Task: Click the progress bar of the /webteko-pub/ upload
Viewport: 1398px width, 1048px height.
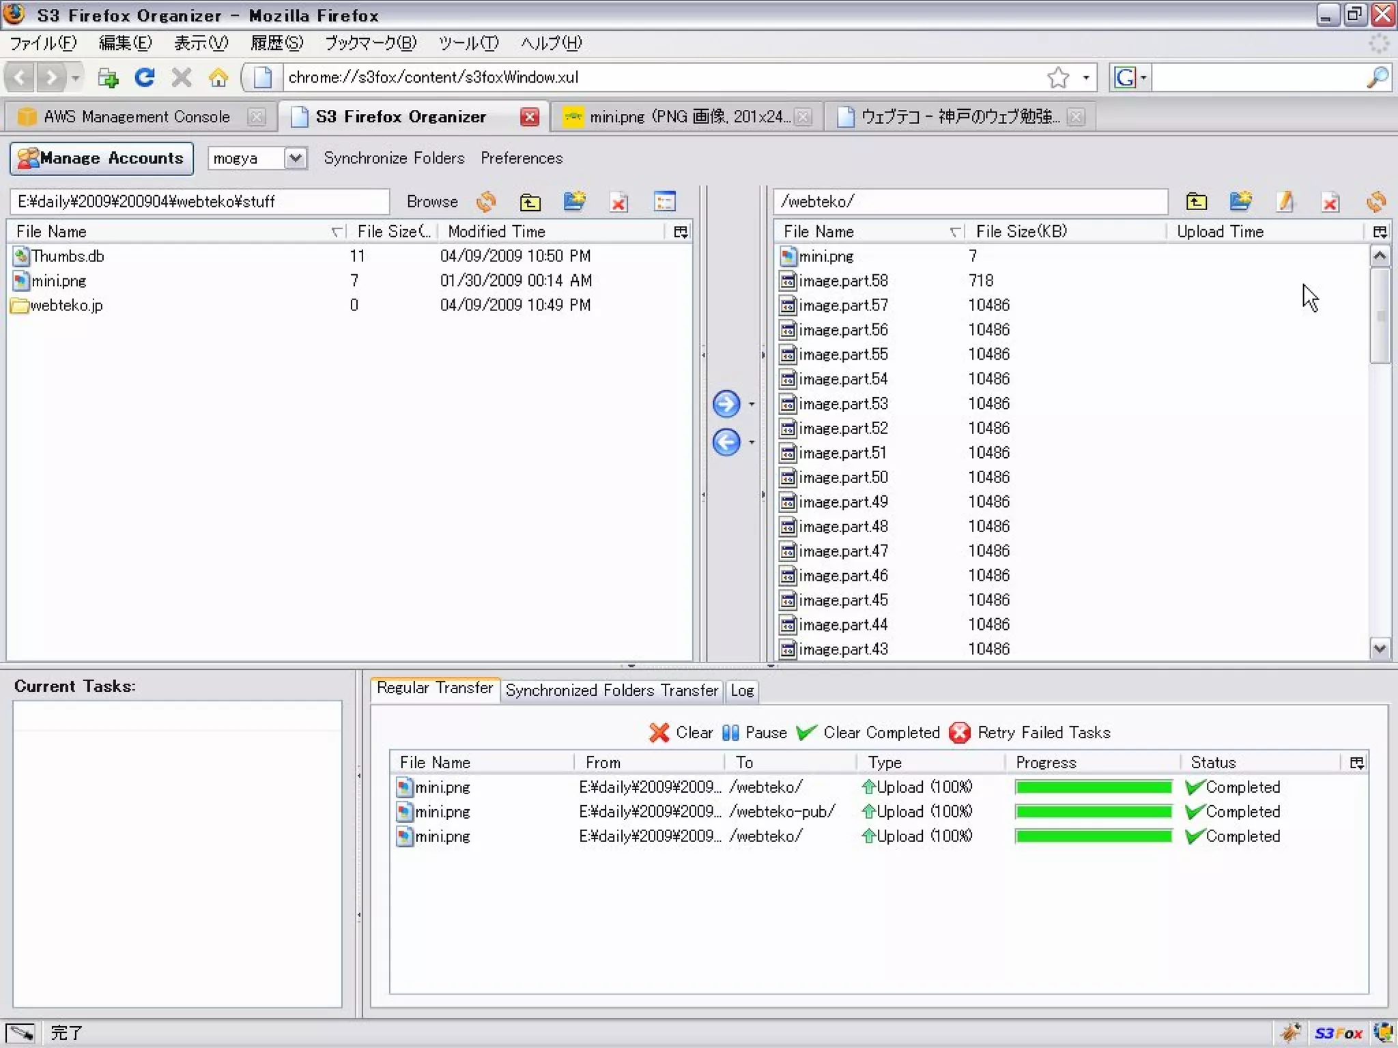Action: (1093, 812)
